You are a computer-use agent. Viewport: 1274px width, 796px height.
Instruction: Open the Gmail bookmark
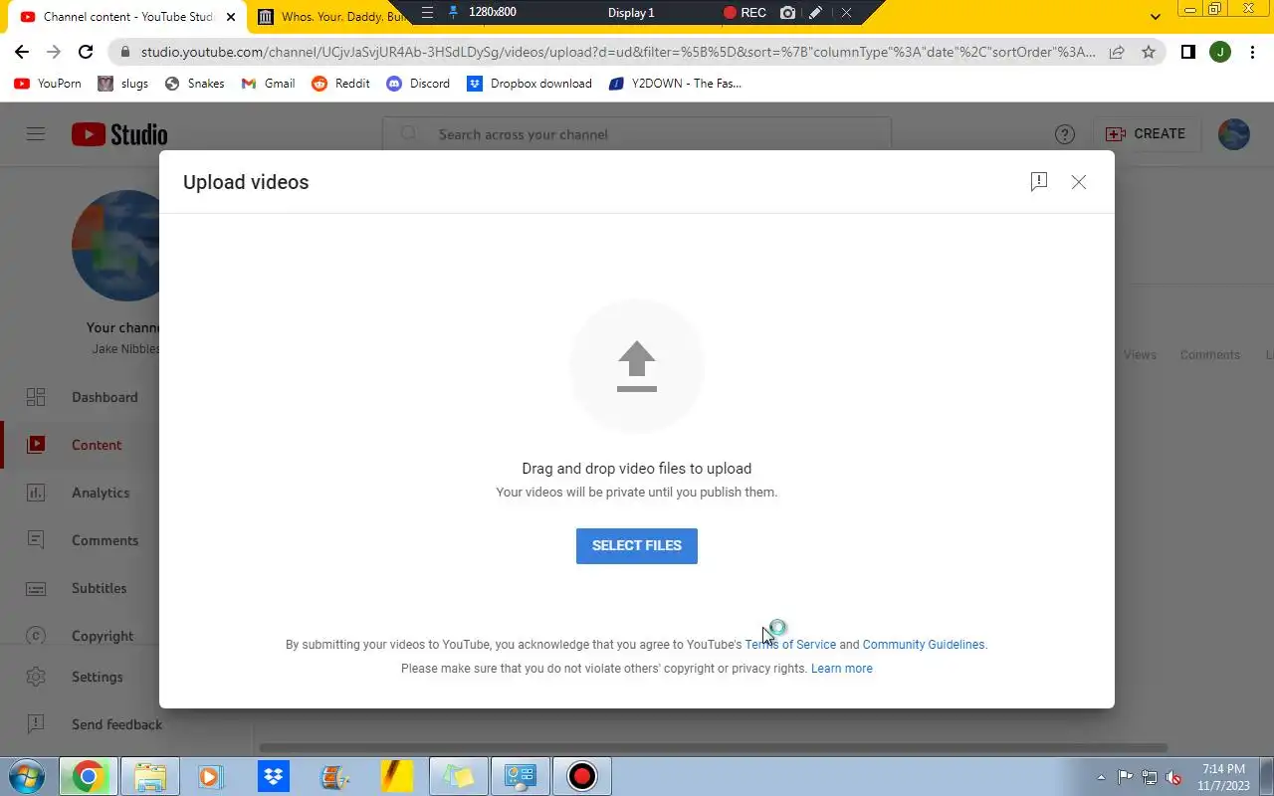pyautogui.click(x=268, y=84)
